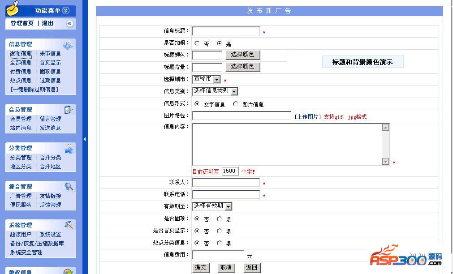Open 站内消息 link
This screenshot has width=453, height=274.
point(21,128)
